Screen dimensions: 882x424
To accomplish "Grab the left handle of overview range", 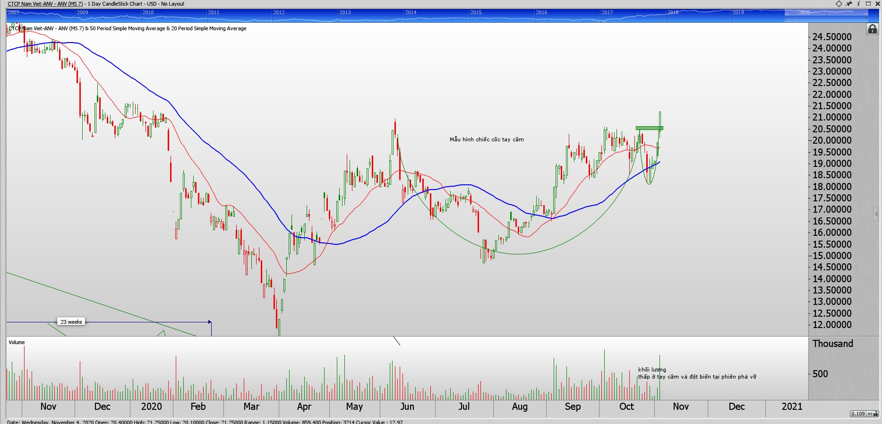I will 787,15.
